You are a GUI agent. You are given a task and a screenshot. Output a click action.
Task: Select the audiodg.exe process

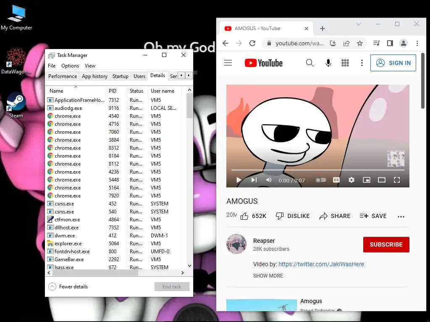(115, 108)
